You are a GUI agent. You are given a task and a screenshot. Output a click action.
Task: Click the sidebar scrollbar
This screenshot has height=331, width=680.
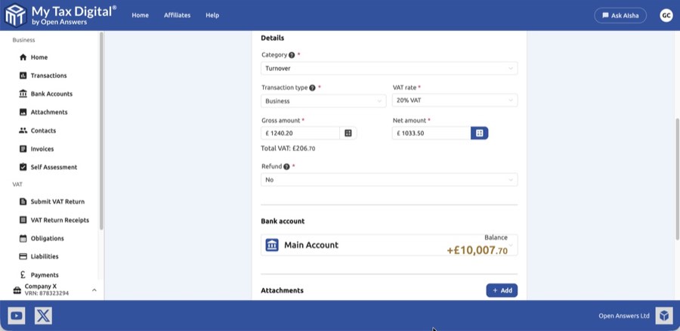[x=101, y=130]
